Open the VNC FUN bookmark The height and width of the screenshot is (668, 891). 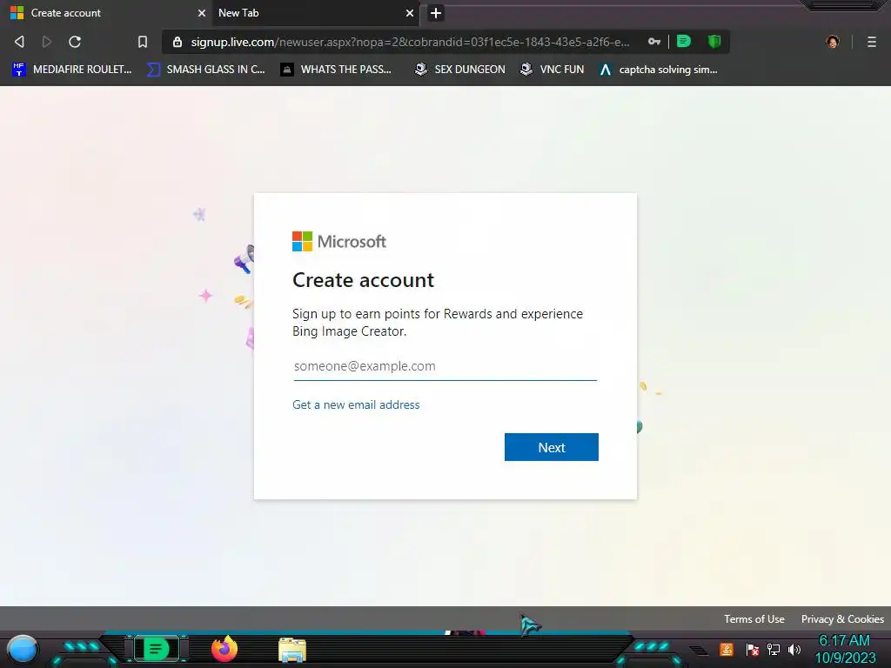pyautogui.click(x=553, y=70)
